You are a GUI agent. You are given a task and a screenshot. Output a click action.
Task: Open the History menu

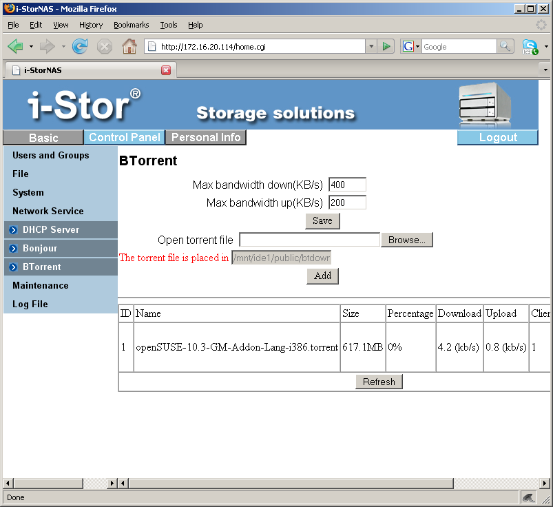[x=91, y=25]
